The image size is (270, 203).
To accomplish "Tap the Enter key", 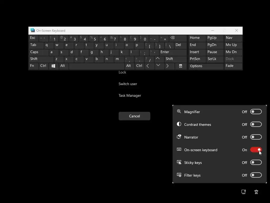I will [173, 52].
